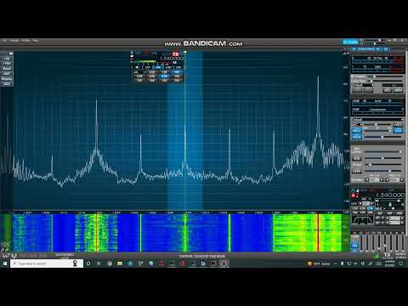
Task: Adjust the VOX Delay slider
Action: tap(383, 165)
